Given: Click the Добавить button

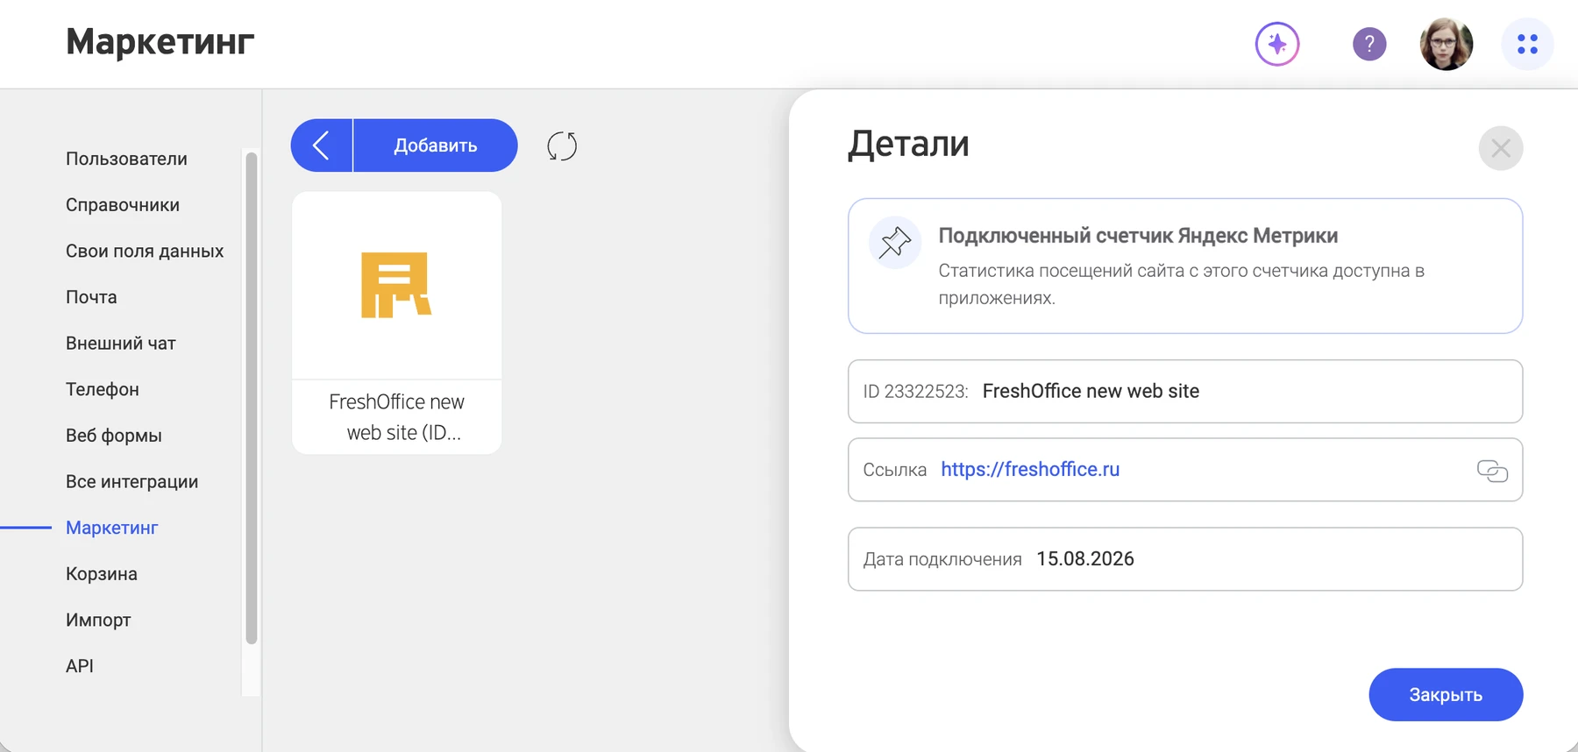Looking at the screenshot, I should click(x=436, y=145).
